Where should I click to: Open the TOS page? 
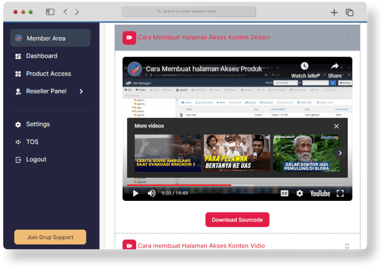click(x=32, y=142)
